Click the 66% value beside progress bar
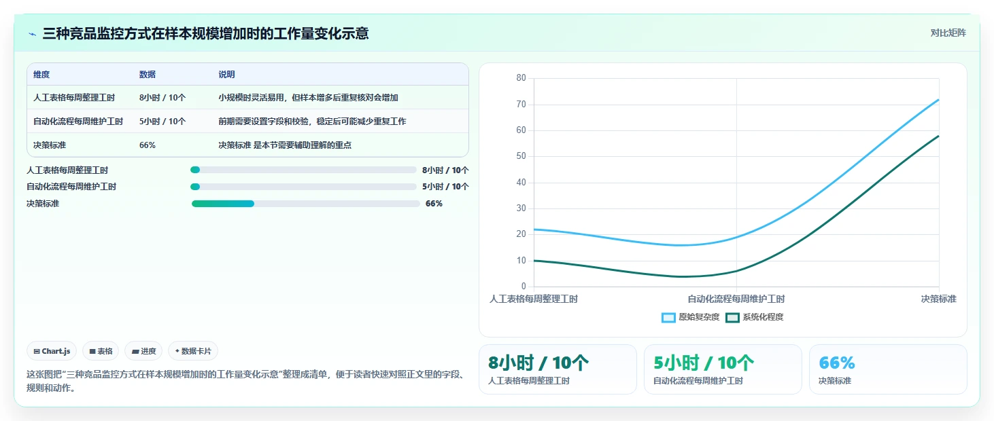 pyautogui.click(x=434, y=204)
